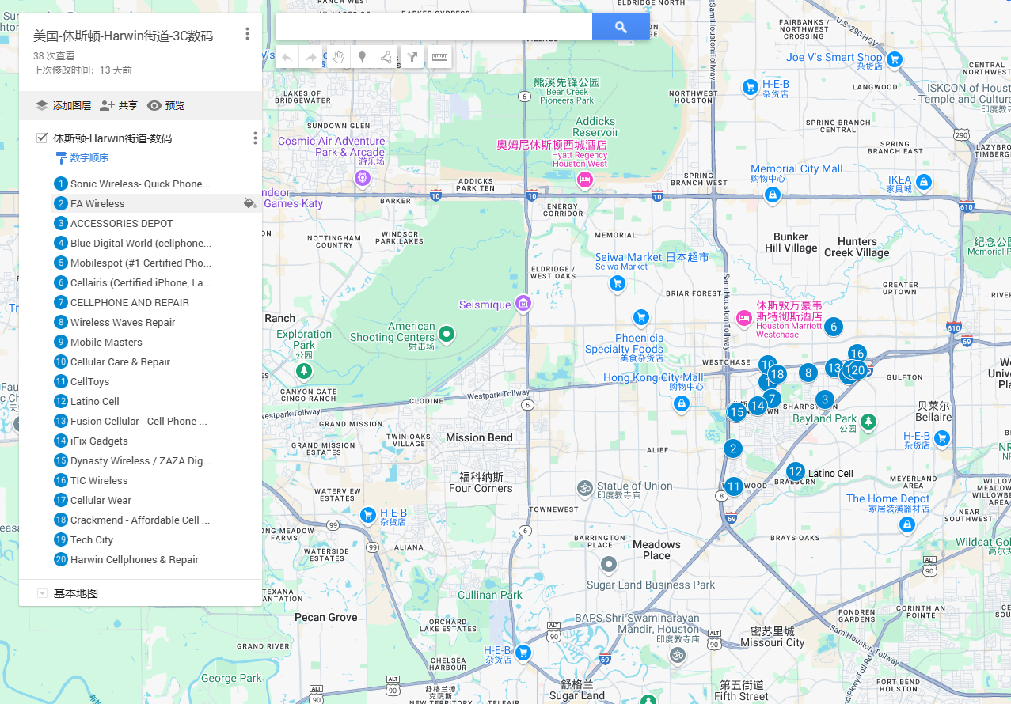
Task: Open the 预览 preview
Action: click(166, 105)
